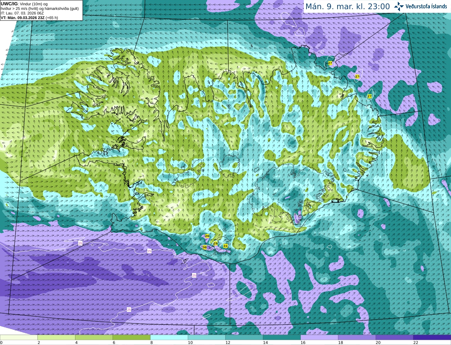Click the scale tick label 10
Screen dimensions: 451x345
[190, 343]
